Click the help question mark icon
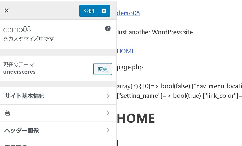Image resolution: width=242 pixels, height=146 pixels. point(108,29)
